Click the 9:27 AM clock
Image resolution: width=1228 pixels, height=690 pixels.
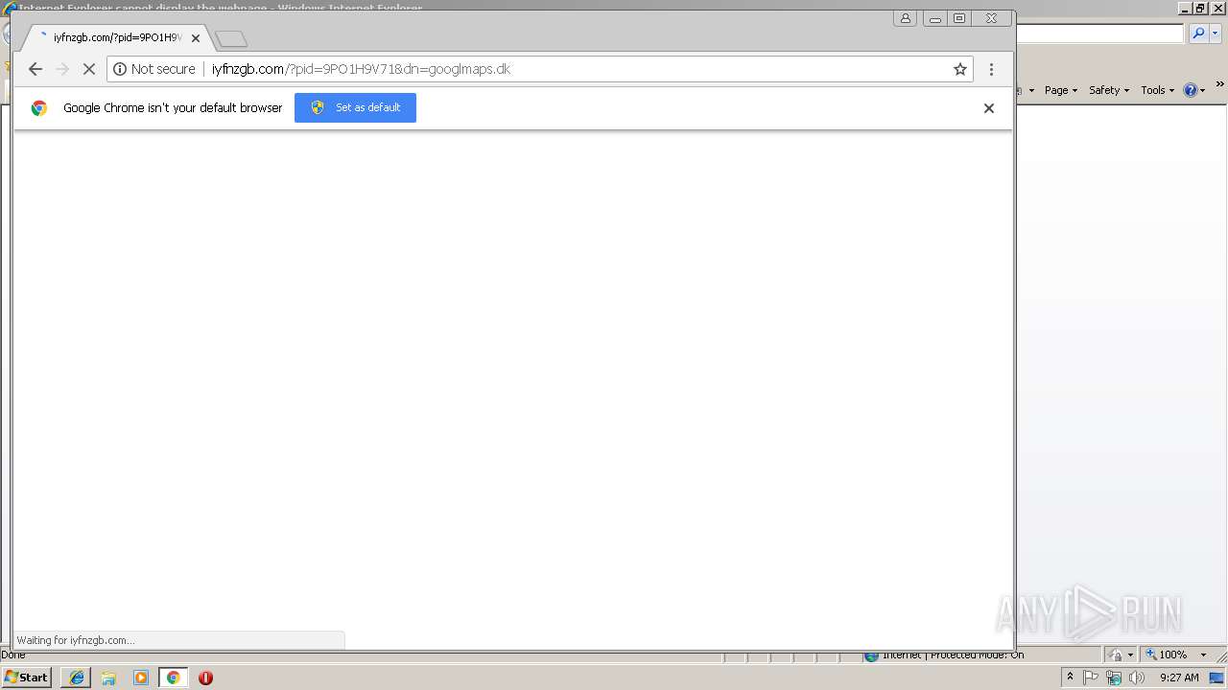coord(1179,678)
